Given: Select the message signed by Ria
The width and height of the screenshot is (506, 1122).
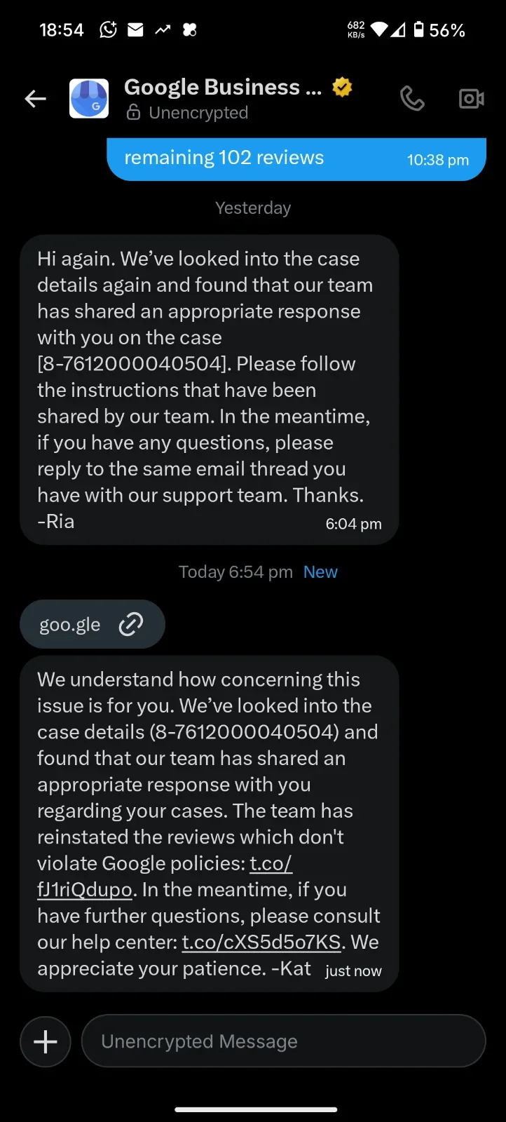Looking at the screenshot, I should [210, 390].
